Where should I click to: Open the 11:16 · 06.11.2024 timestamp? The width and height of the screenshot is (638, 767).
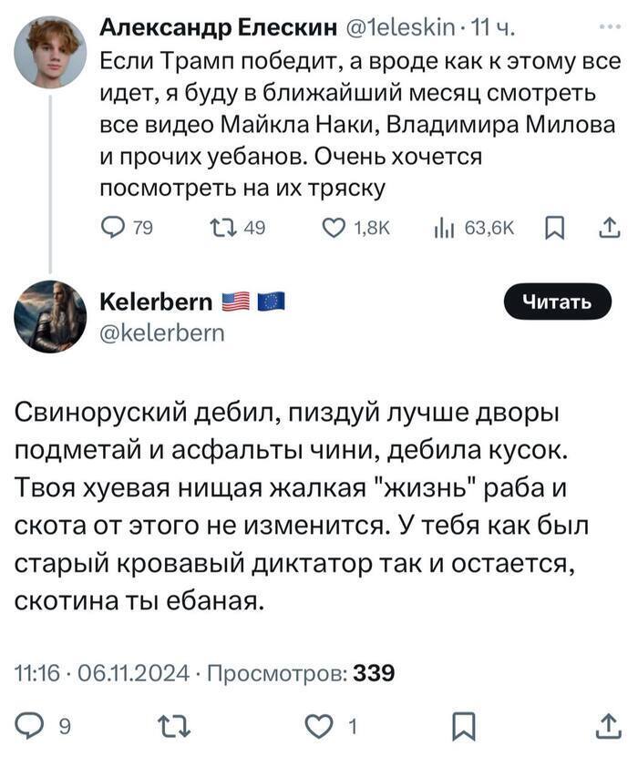coord(103,674)
